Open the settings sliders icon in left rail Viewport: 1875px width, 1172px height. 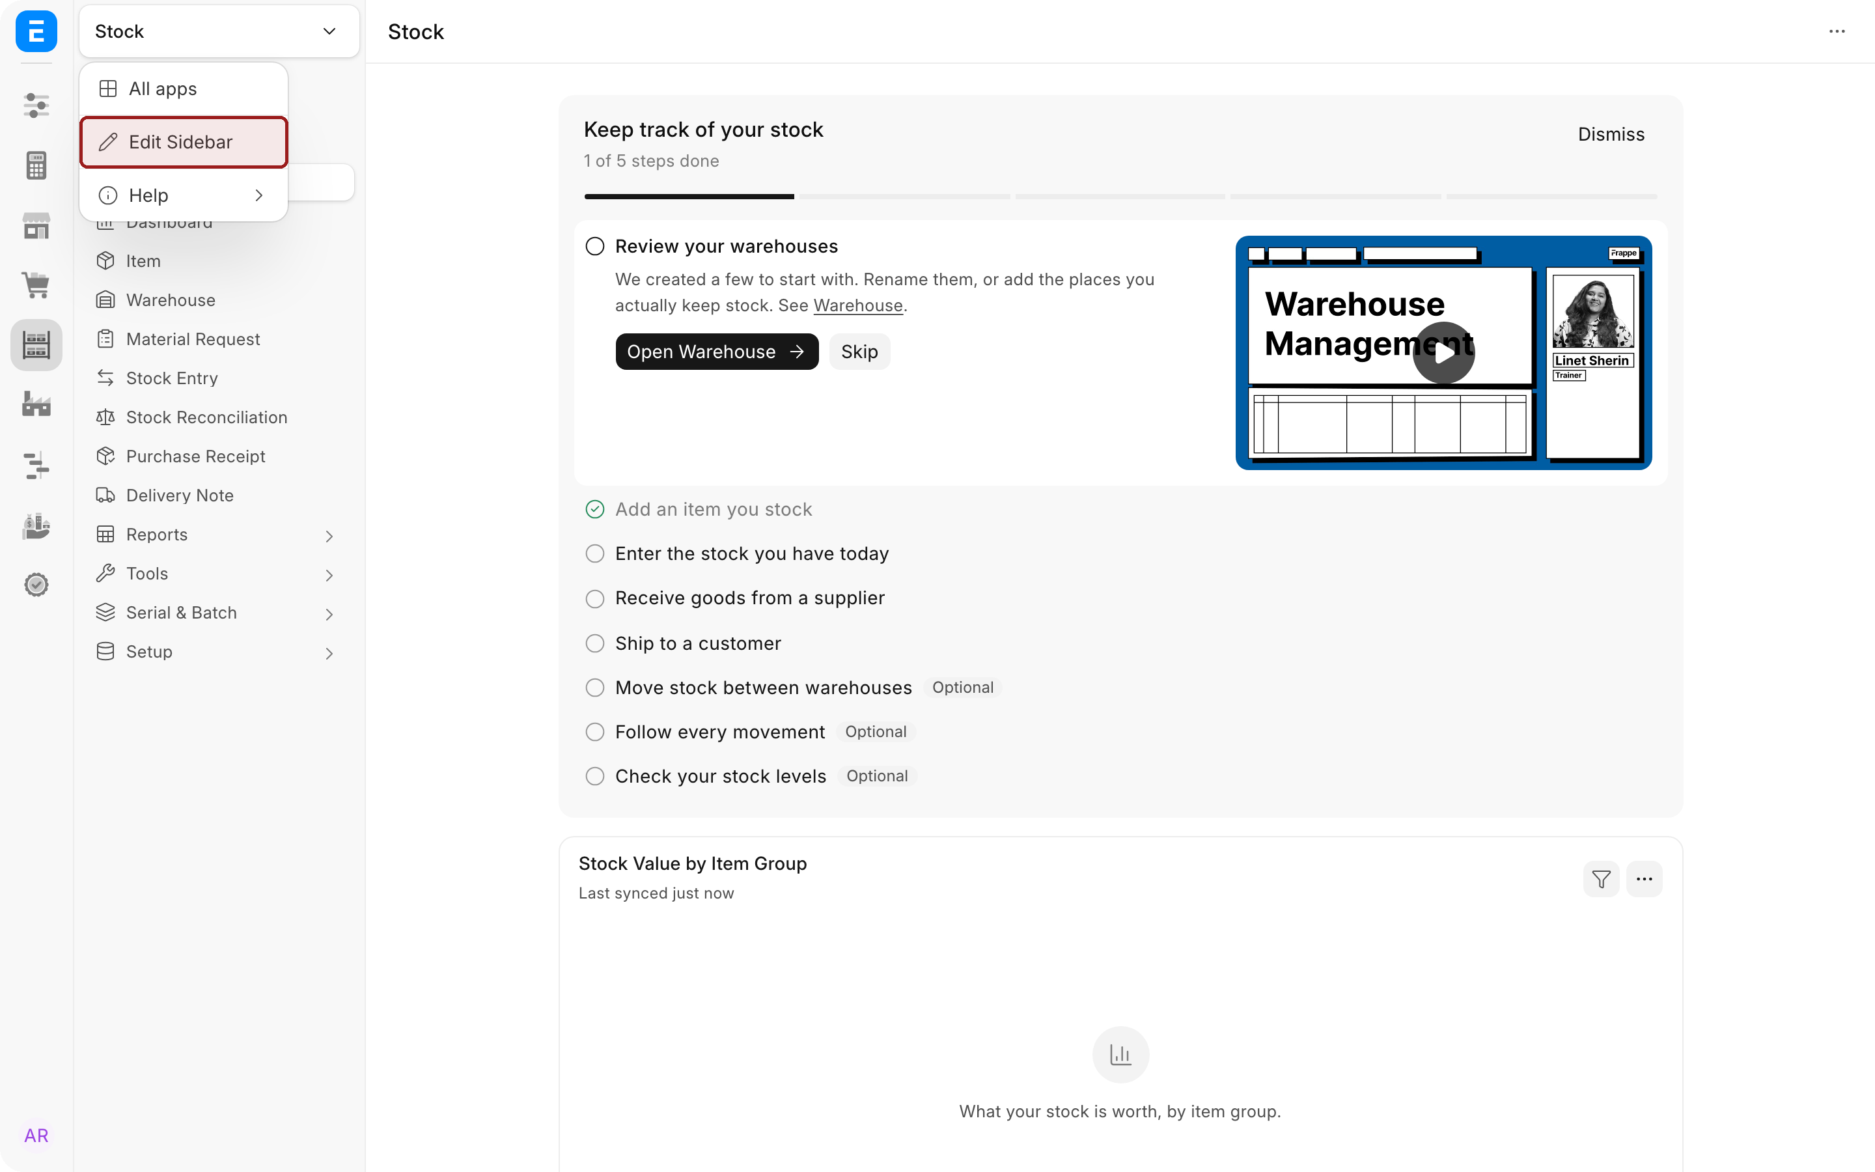coord(36,105)
